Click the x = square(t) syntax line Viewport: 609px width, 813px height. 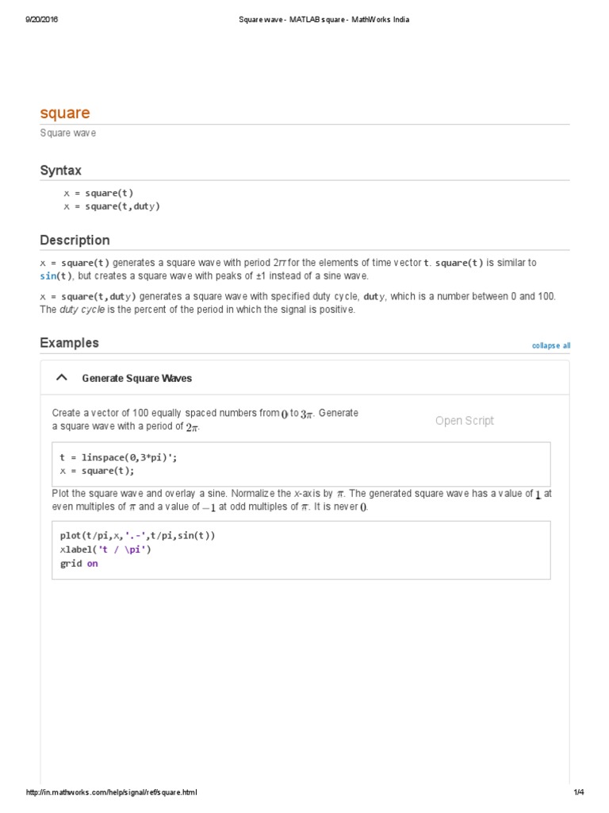click(x=98, y=193)
